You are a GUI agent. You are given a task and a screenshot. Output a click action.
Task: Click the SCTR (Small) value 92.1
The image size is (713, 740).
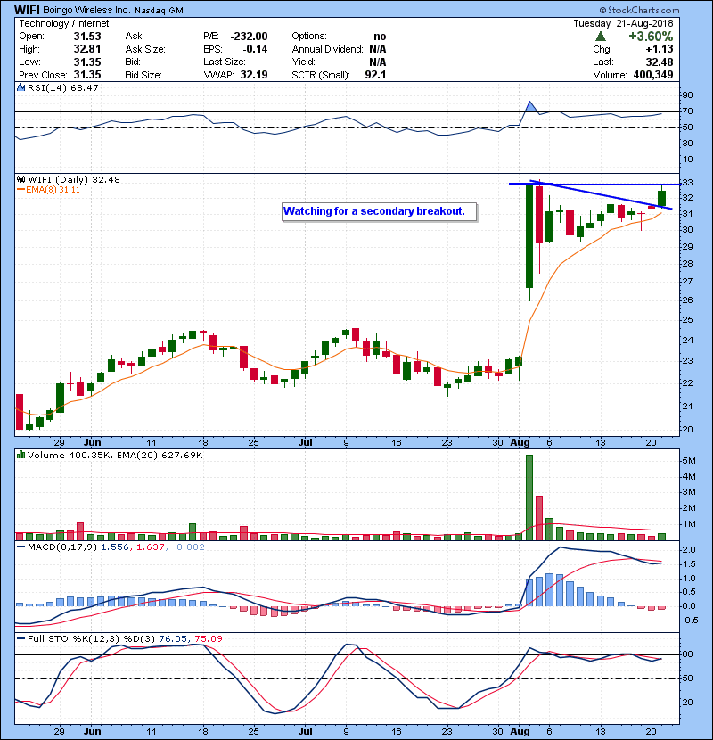point(375,75)
